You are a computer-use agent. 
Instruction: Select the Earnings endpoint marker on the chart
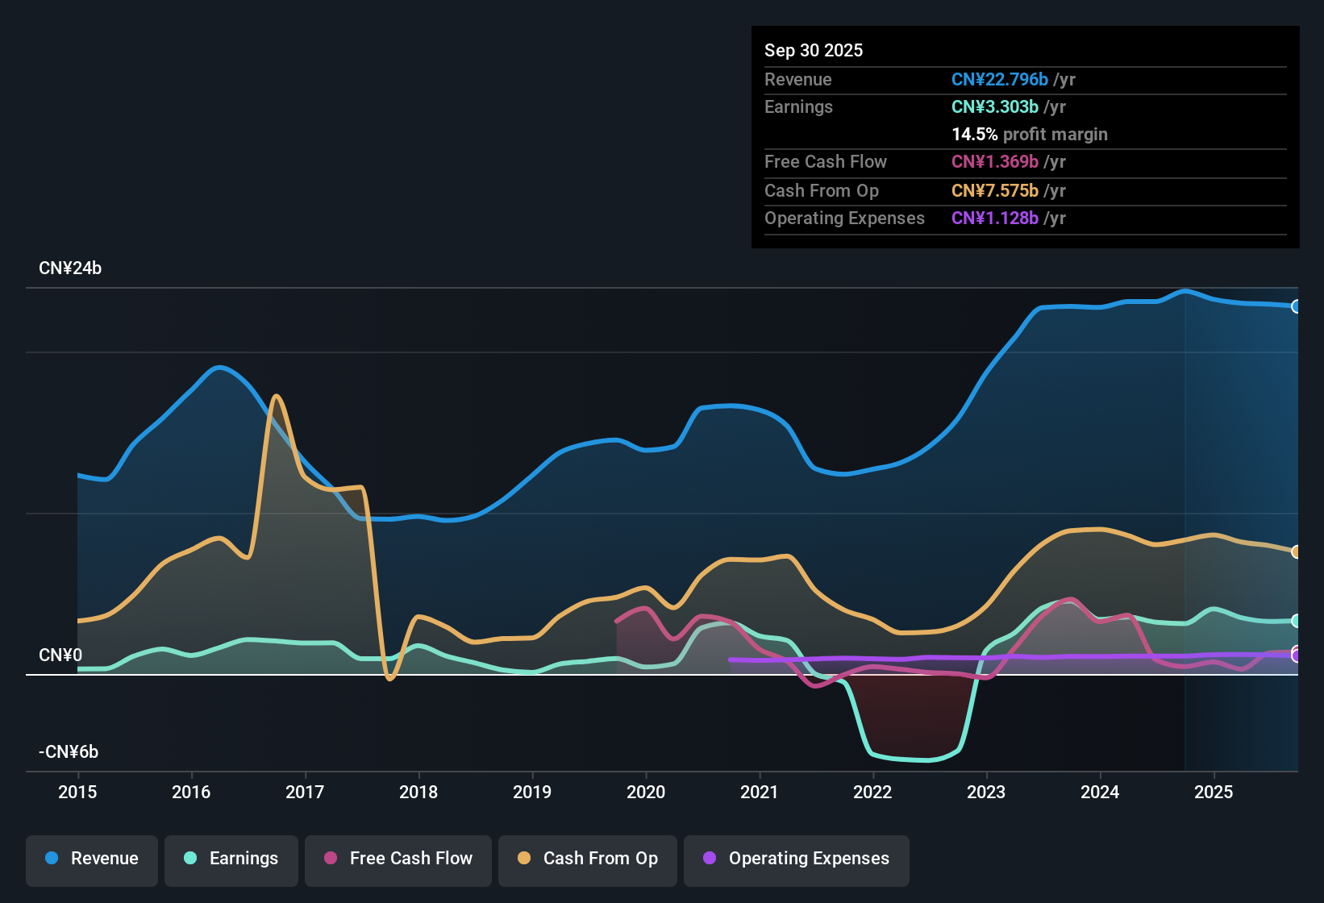[1297, 621]
